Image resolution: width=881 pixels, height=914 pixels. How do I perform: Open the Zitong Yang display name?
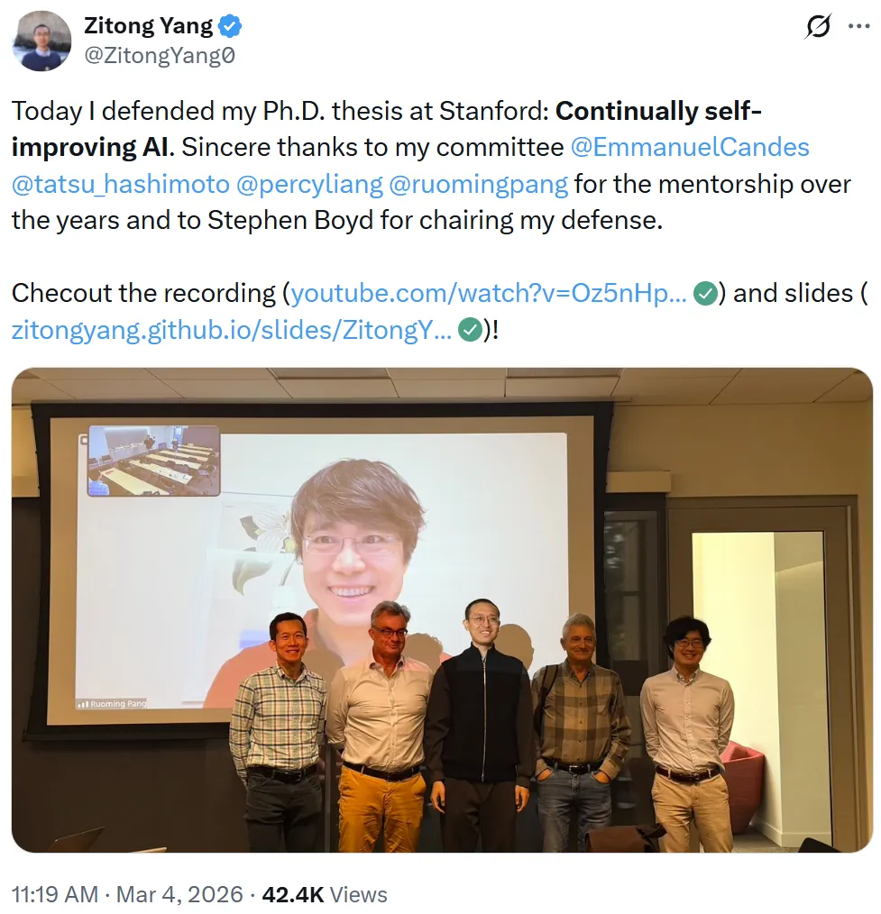pyautogui.click(x=149, y=27)
